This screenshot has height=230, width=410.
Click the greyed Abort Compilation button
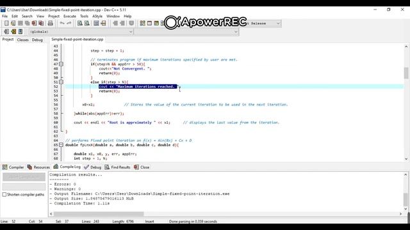click(24, 177)
